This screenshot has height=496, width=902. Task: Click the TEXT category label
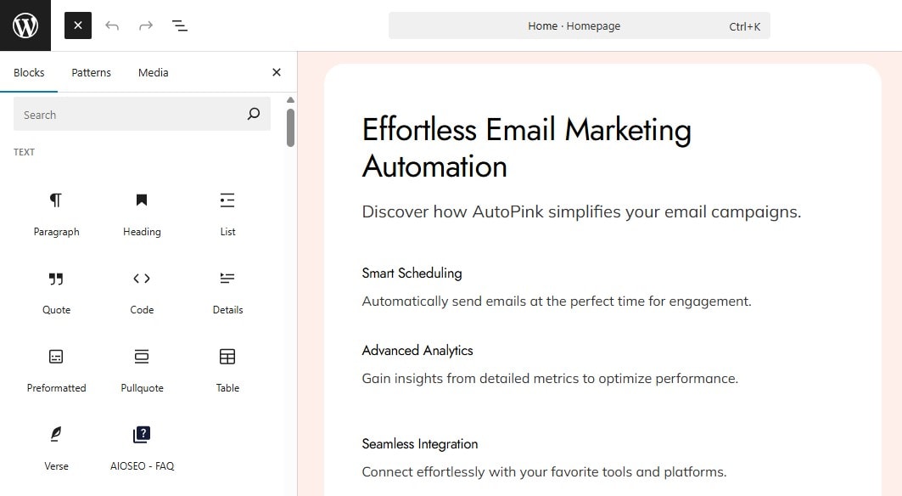point(24,152)
